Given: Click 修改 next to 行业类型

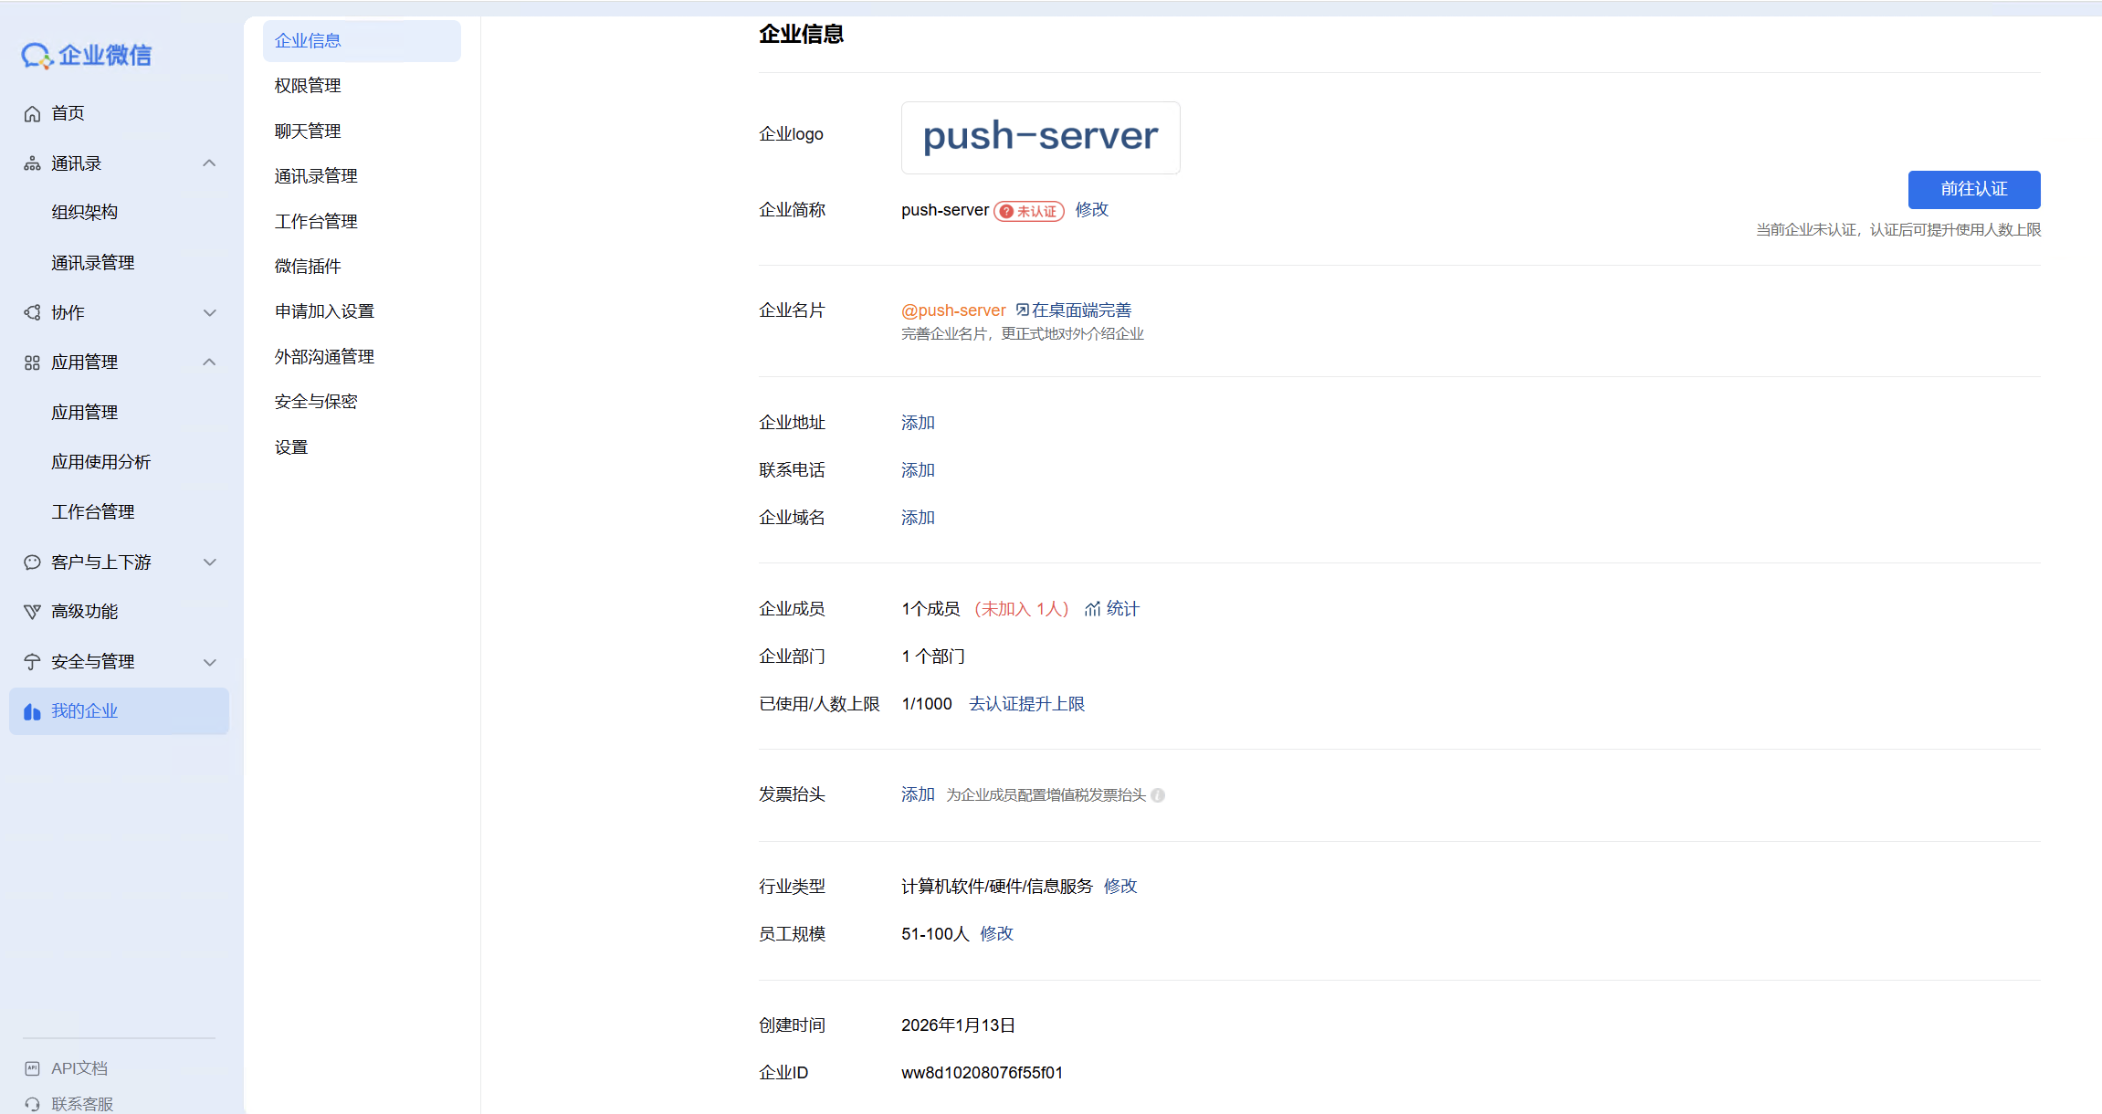Looking at the screenshot, I should (1120, 887).
